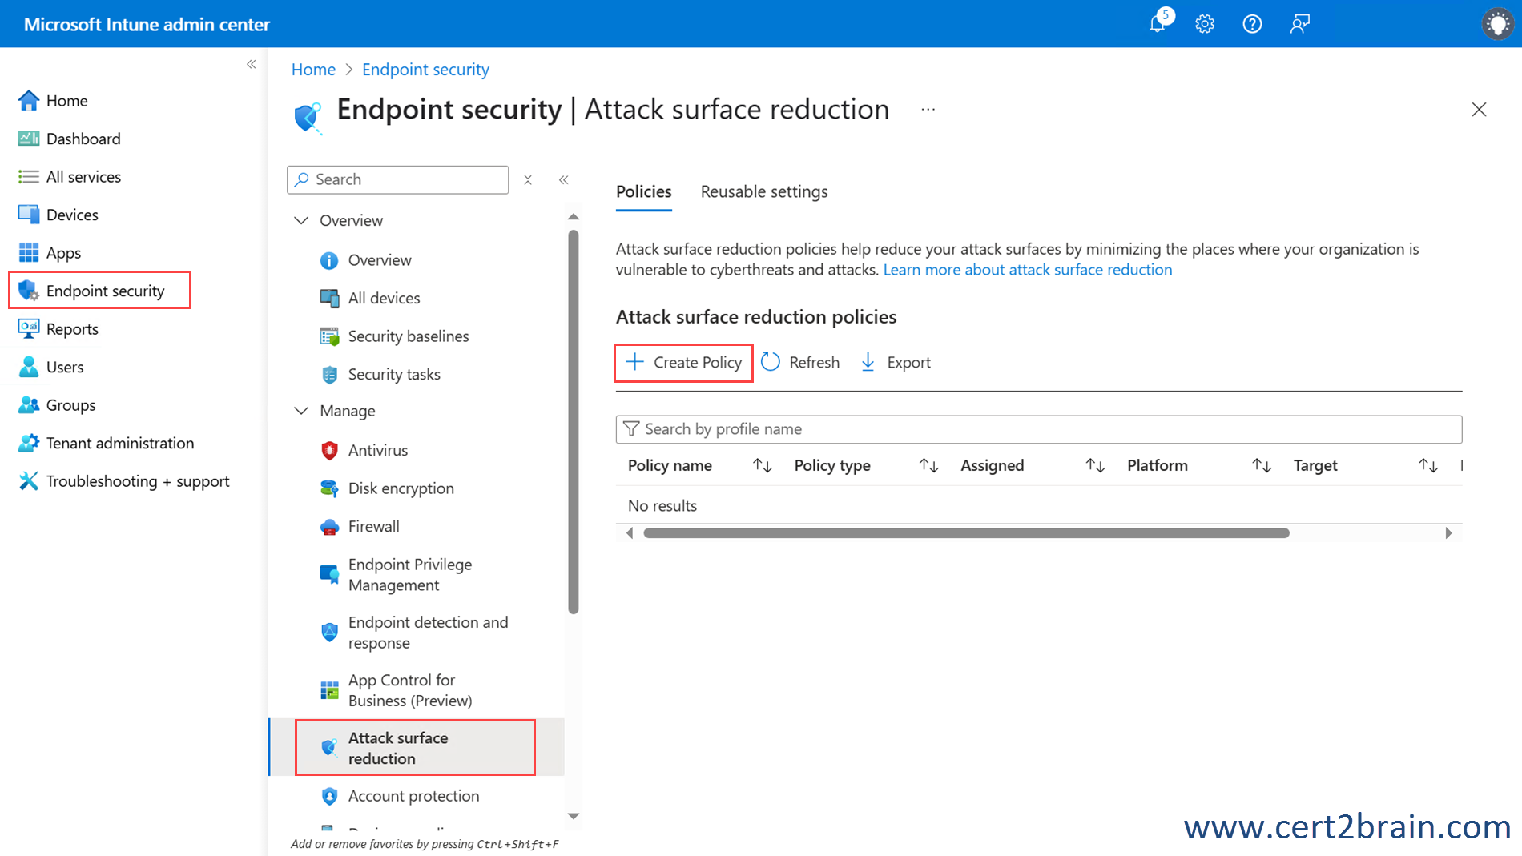Viewport: 1522px width, 856px height.
Task: Click the Devices monitor icon
Action: coord(29,215)
